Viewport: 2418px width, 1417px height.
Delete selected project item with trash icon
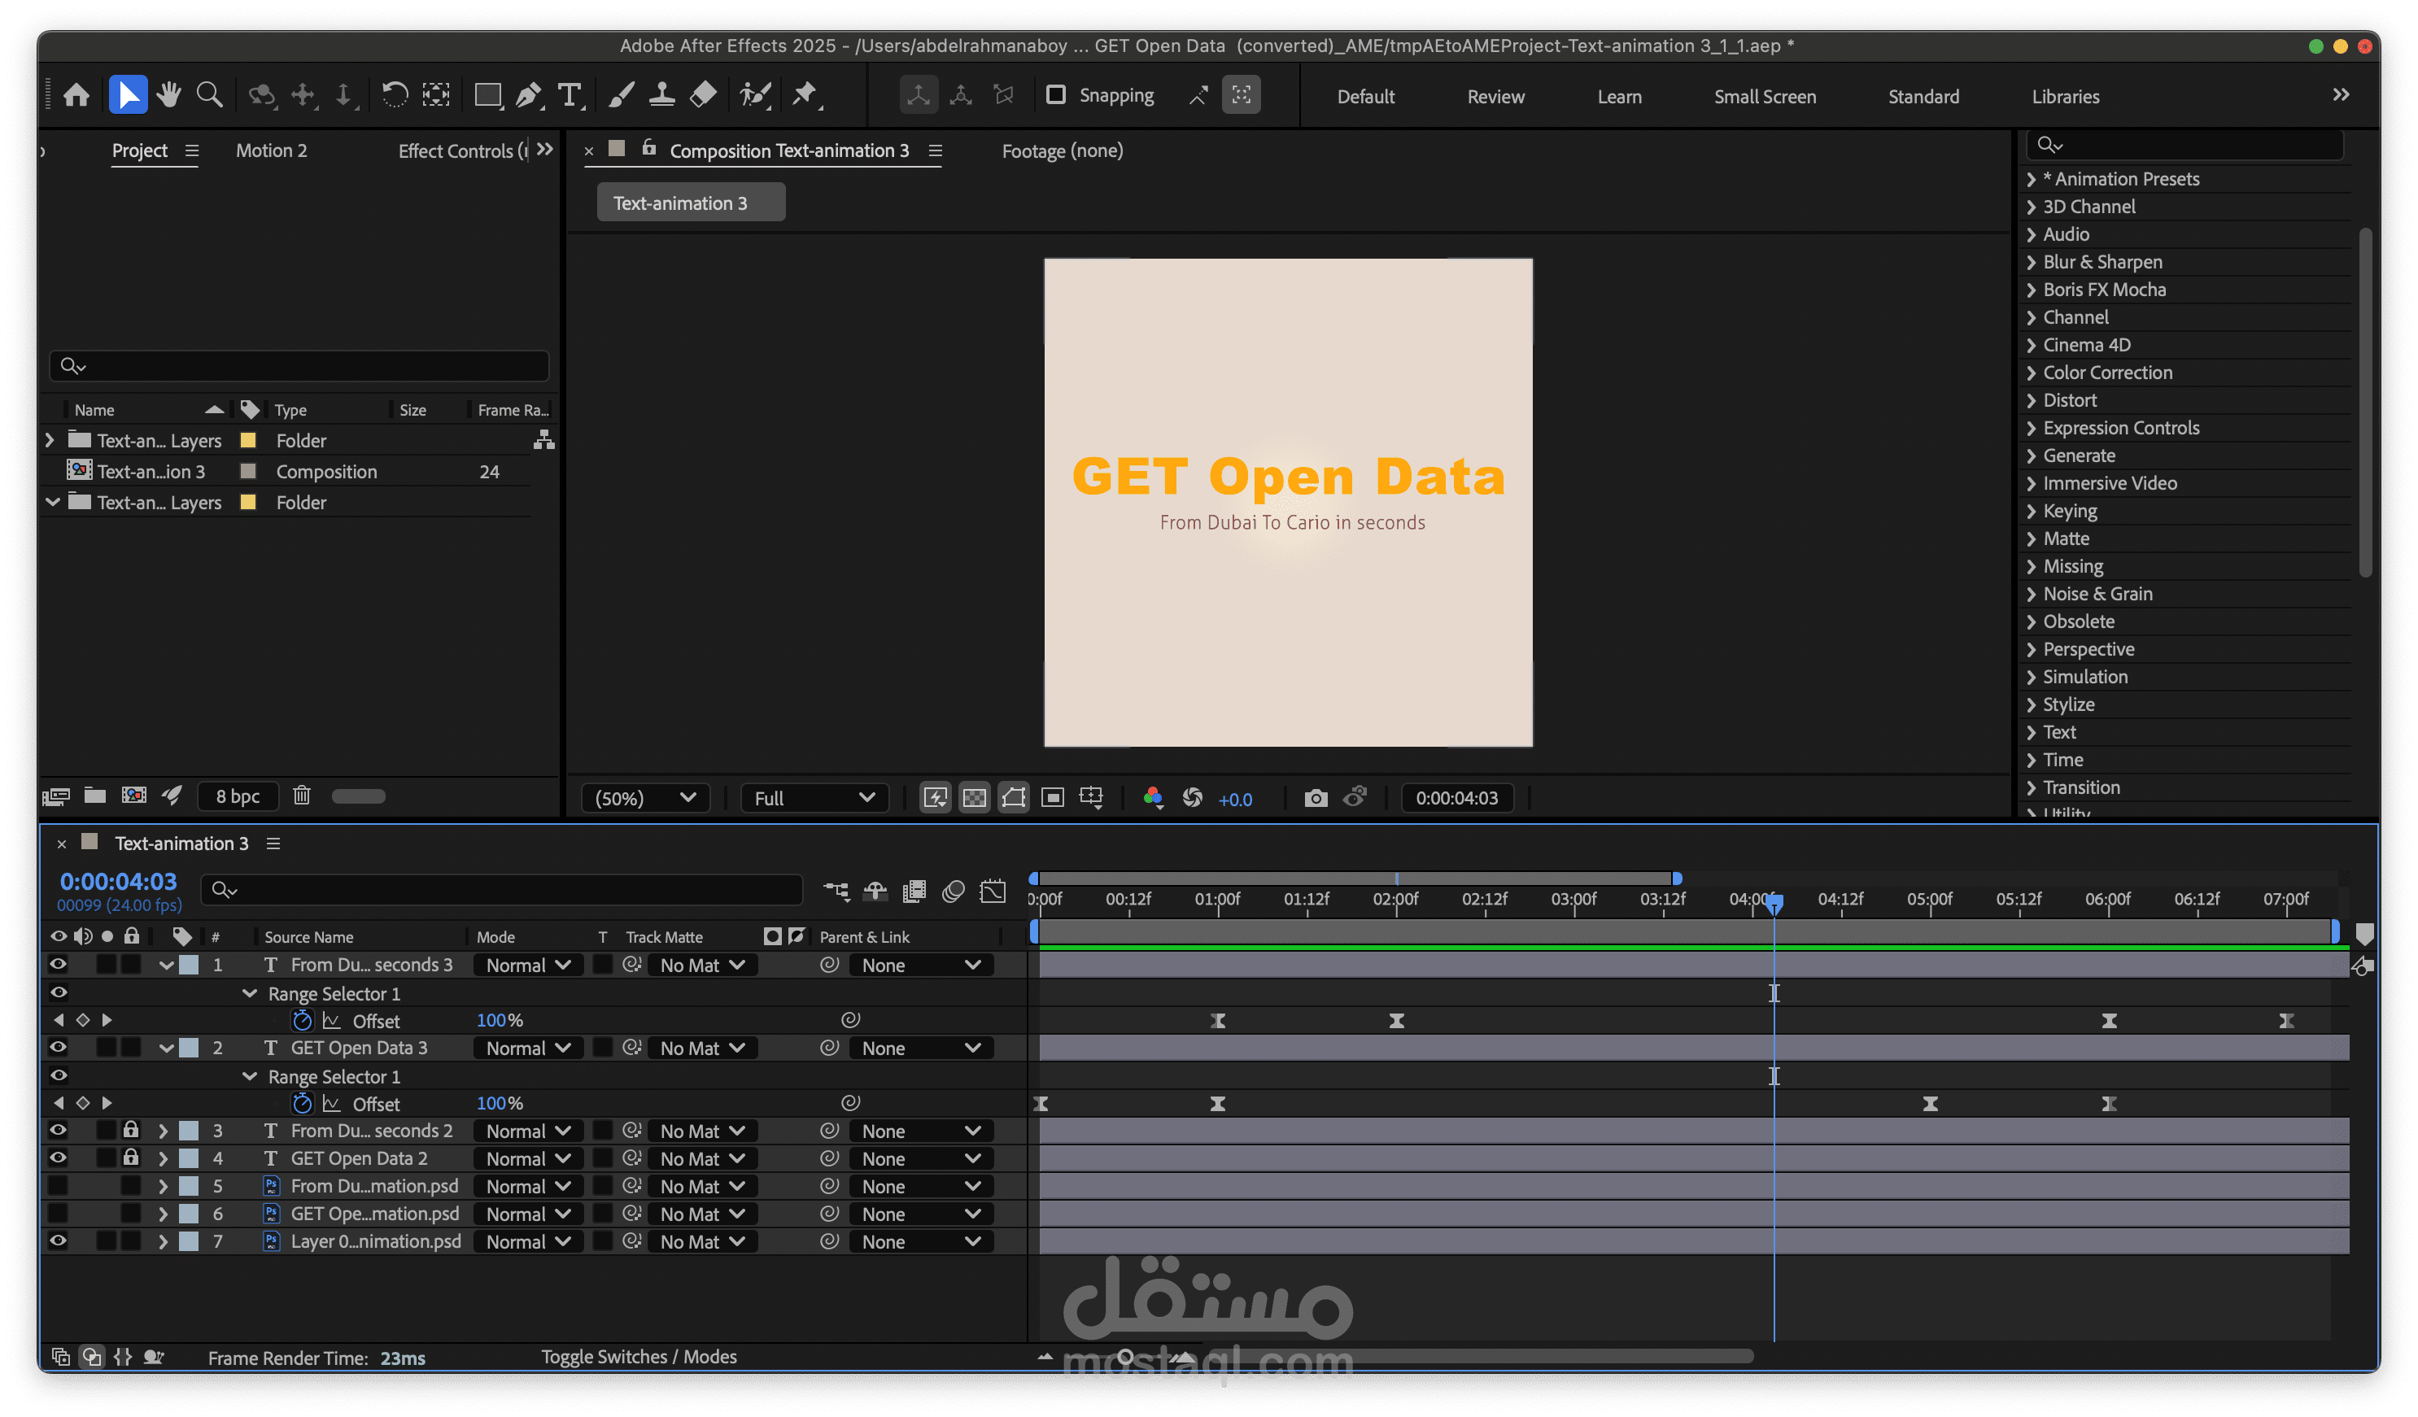click(x=301, y=796)
